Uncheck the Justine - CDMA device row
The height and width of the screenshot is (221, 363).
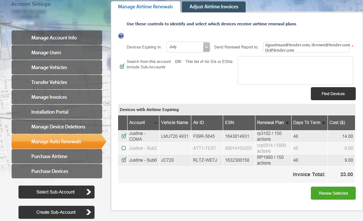pos(124,136)
